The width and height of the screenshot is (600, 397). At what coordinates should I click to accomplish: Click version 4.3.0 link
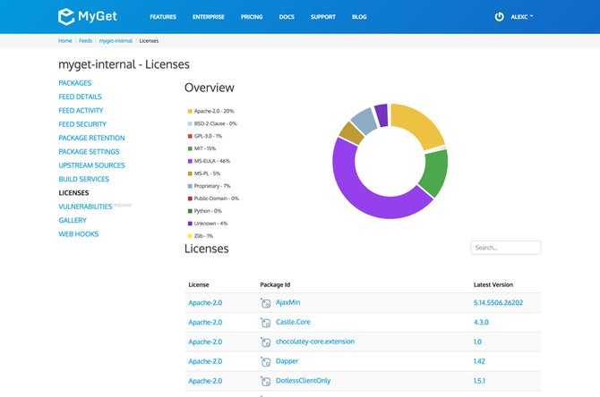pos(481,322)
